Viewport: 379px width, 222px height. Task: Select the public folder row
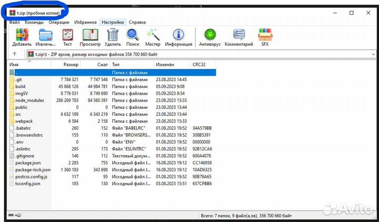(x=112, y=107)
